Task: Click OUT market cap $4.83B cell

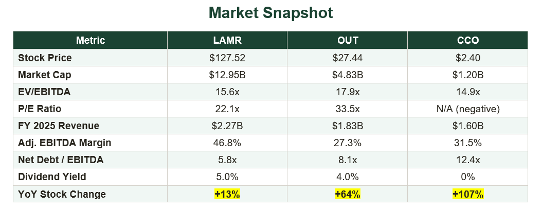Action: coord(348,75)
